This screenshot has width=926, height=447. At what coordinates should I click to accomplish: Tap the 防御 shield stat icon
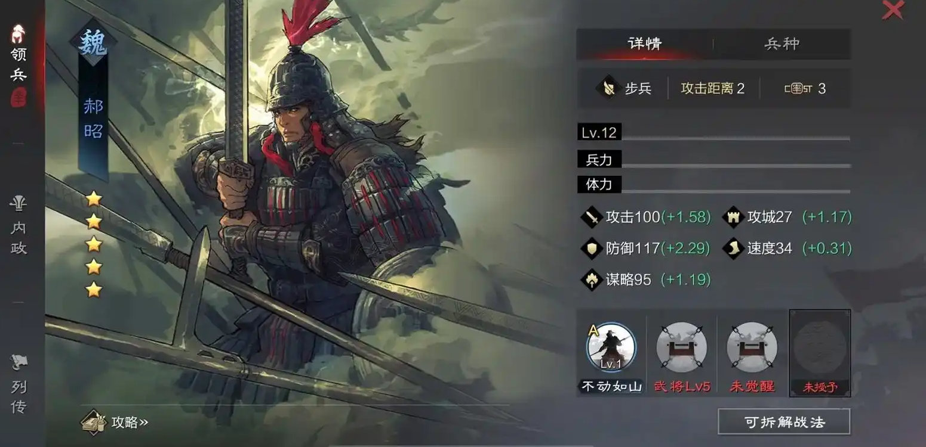(592, 248)
